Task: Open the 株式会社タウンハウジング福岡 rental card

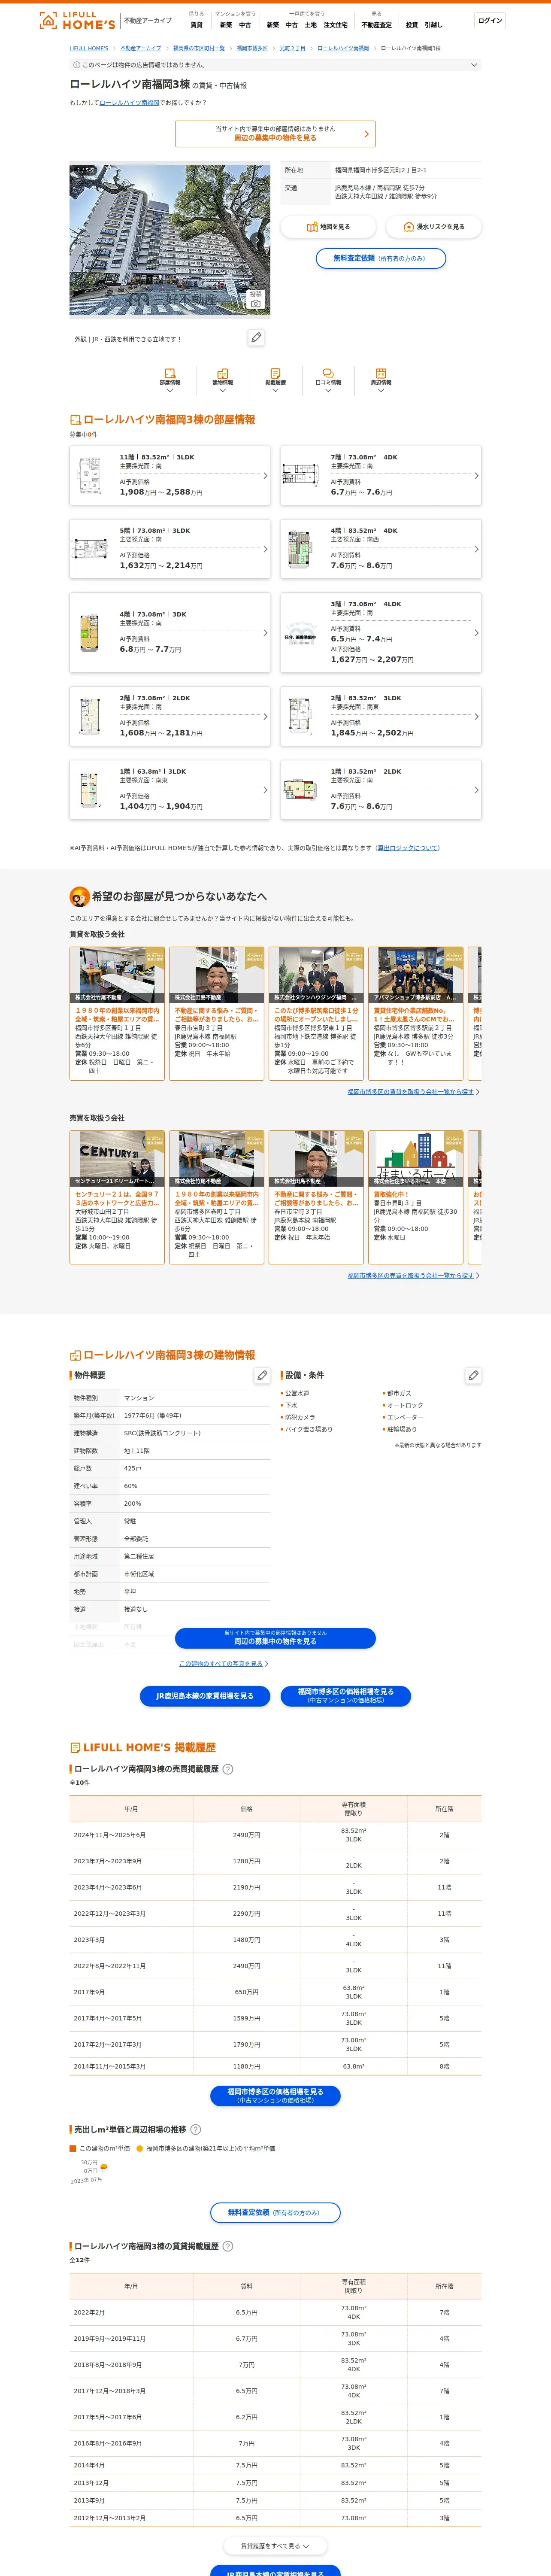Action: 316,1013
